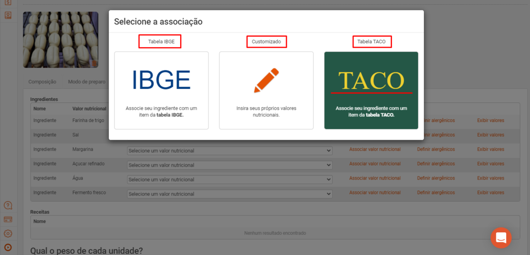Screen dimensions: 530x255
Task: Choose the TACO table association card
Action: (371, 91)
